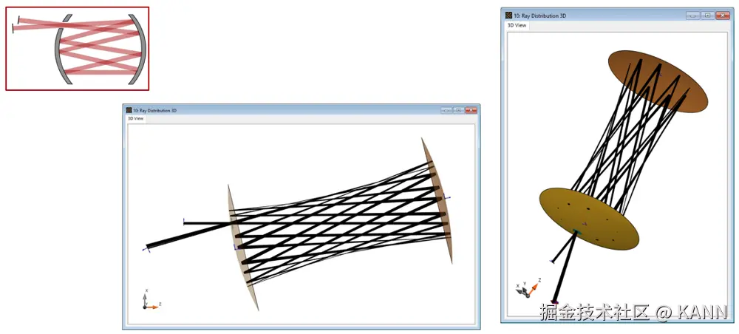The image size is (739, 334).
Task: Click app icon of left Ray Distribution 3D window
Action: (129, 110)
